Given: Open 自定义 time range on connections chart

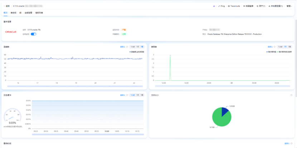Looking at the screenshot, I should tap(123, 47).
